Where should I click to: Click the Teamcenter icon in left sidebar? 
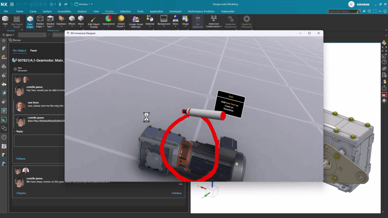[4, 120]
